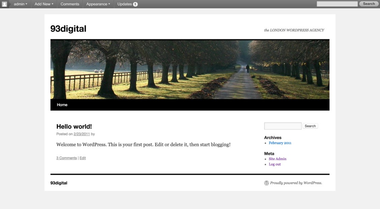Open the Appearance dropdown menu
The width and height of the screenshot is (380, 209).
click(x=98, y=4)
